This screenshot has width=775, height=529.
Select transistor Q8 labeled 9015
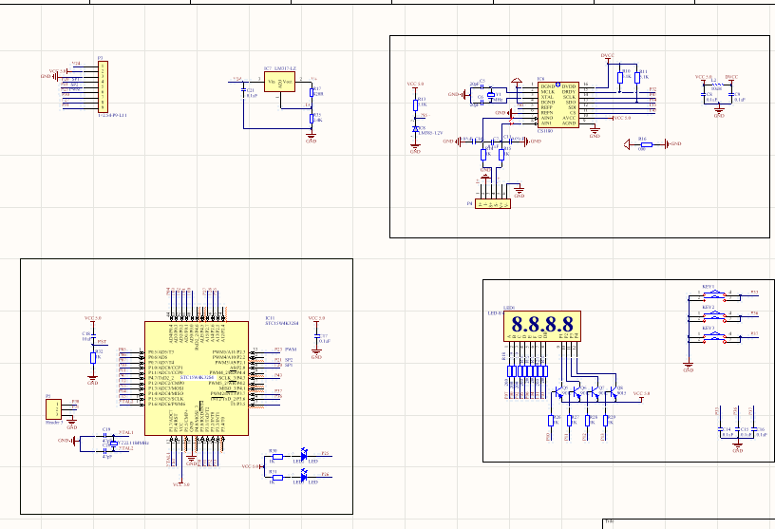[614, 393]
